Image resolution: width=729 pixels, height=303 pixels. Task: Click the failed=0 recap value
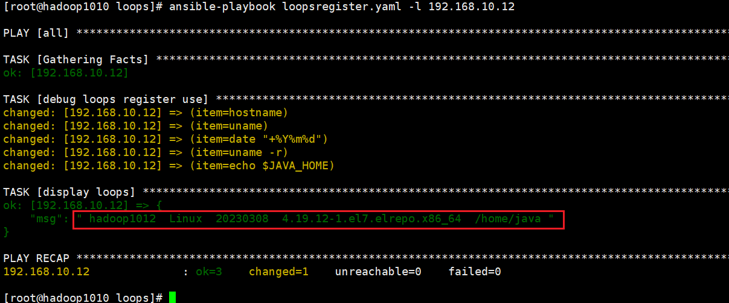coord(475,272)
